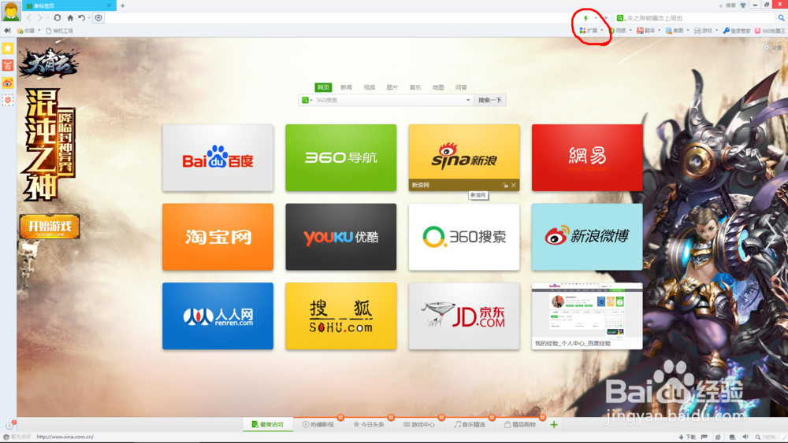Select the 网页 search tab

pyautogui.click(x=323, y=87)
